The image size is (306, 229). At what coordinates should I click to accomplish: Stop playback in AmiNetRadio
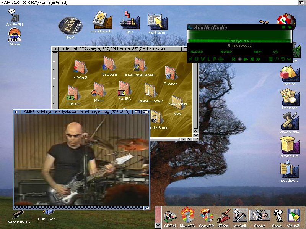(x=240, y=59)
